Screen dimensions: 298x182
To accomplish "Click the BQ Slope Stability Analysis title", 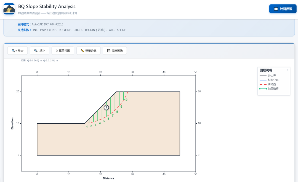I will pyautogui.click(x=47, y=6).
